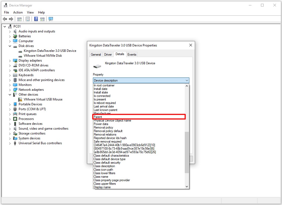
Task: Click the Monitors category icon
Action: click(x=15, y=85)
